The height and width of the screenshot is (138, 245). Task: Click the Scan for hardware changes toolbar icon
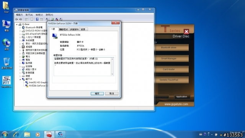tap(47, 19)
